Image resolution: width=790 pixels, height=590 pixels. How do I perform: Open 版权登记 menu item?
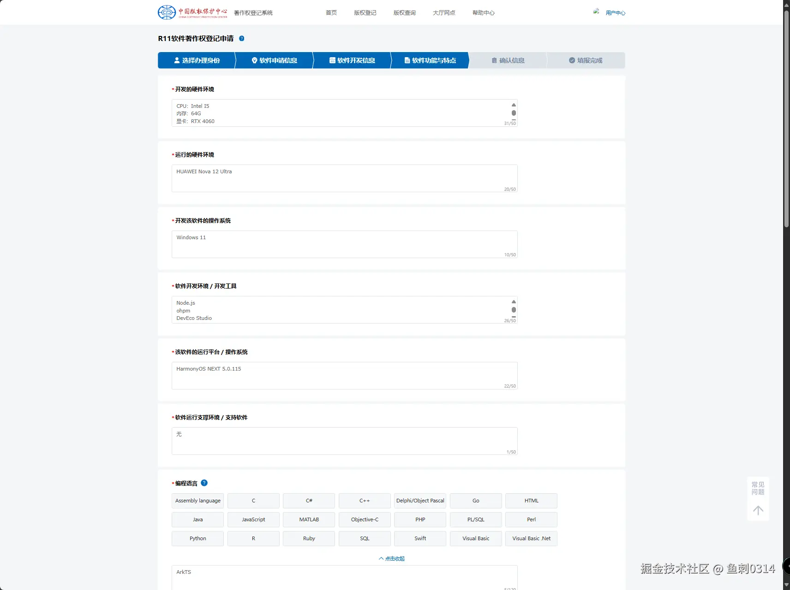click(365, 13)
